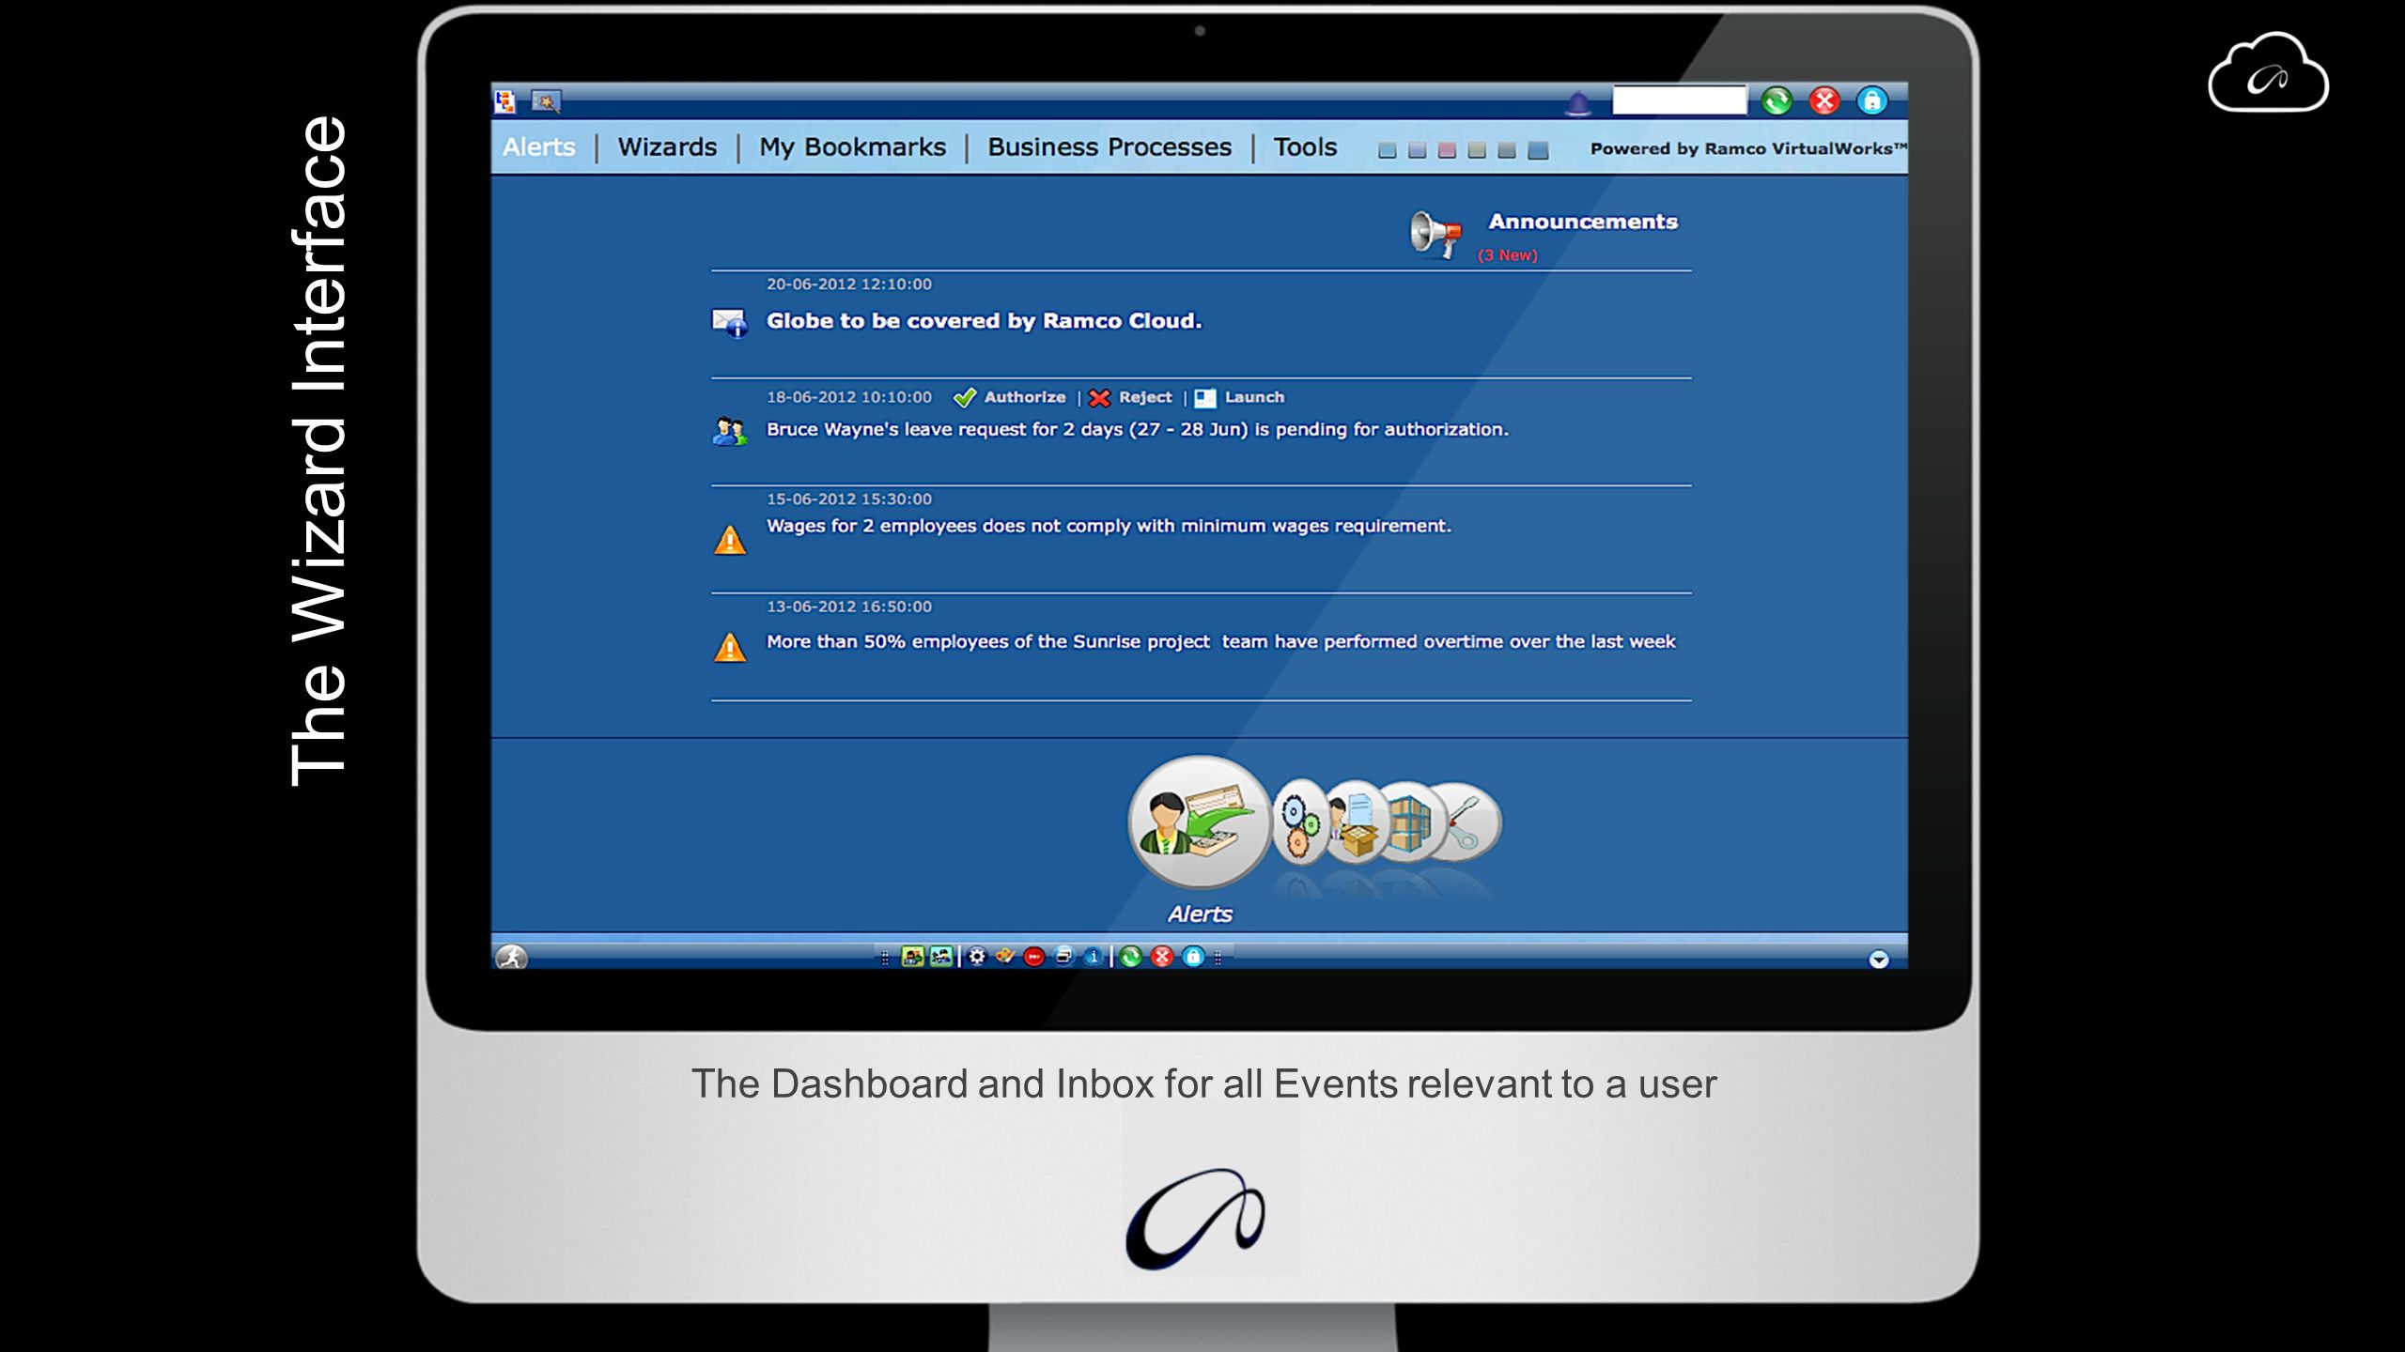This screenshot has height=1352, width=2405.
Task: Click the running man icon in the bottom bar
Action: (511, 957)
